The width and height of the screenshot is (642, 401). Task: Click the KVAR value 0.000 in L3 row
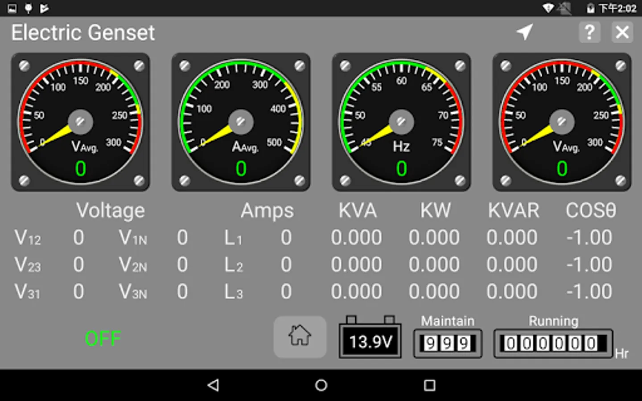tap(512, 292)
